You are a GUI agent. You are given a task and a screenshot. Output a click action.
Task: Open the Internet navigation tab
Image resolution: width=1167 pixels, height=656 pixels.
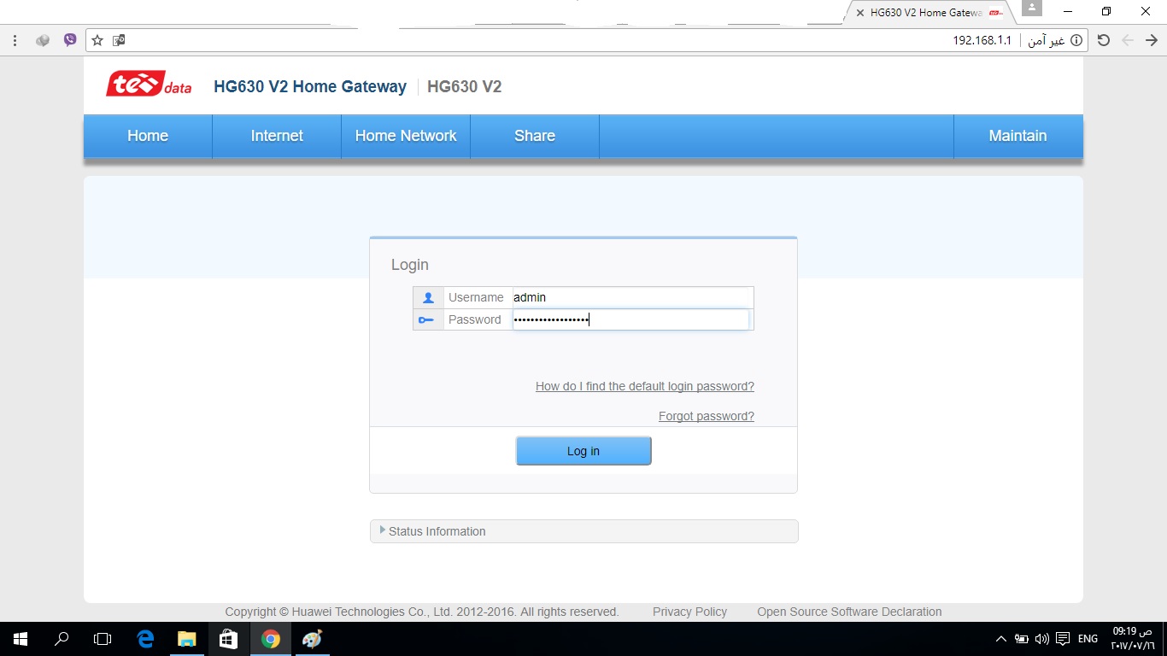(x=277, y=136)
